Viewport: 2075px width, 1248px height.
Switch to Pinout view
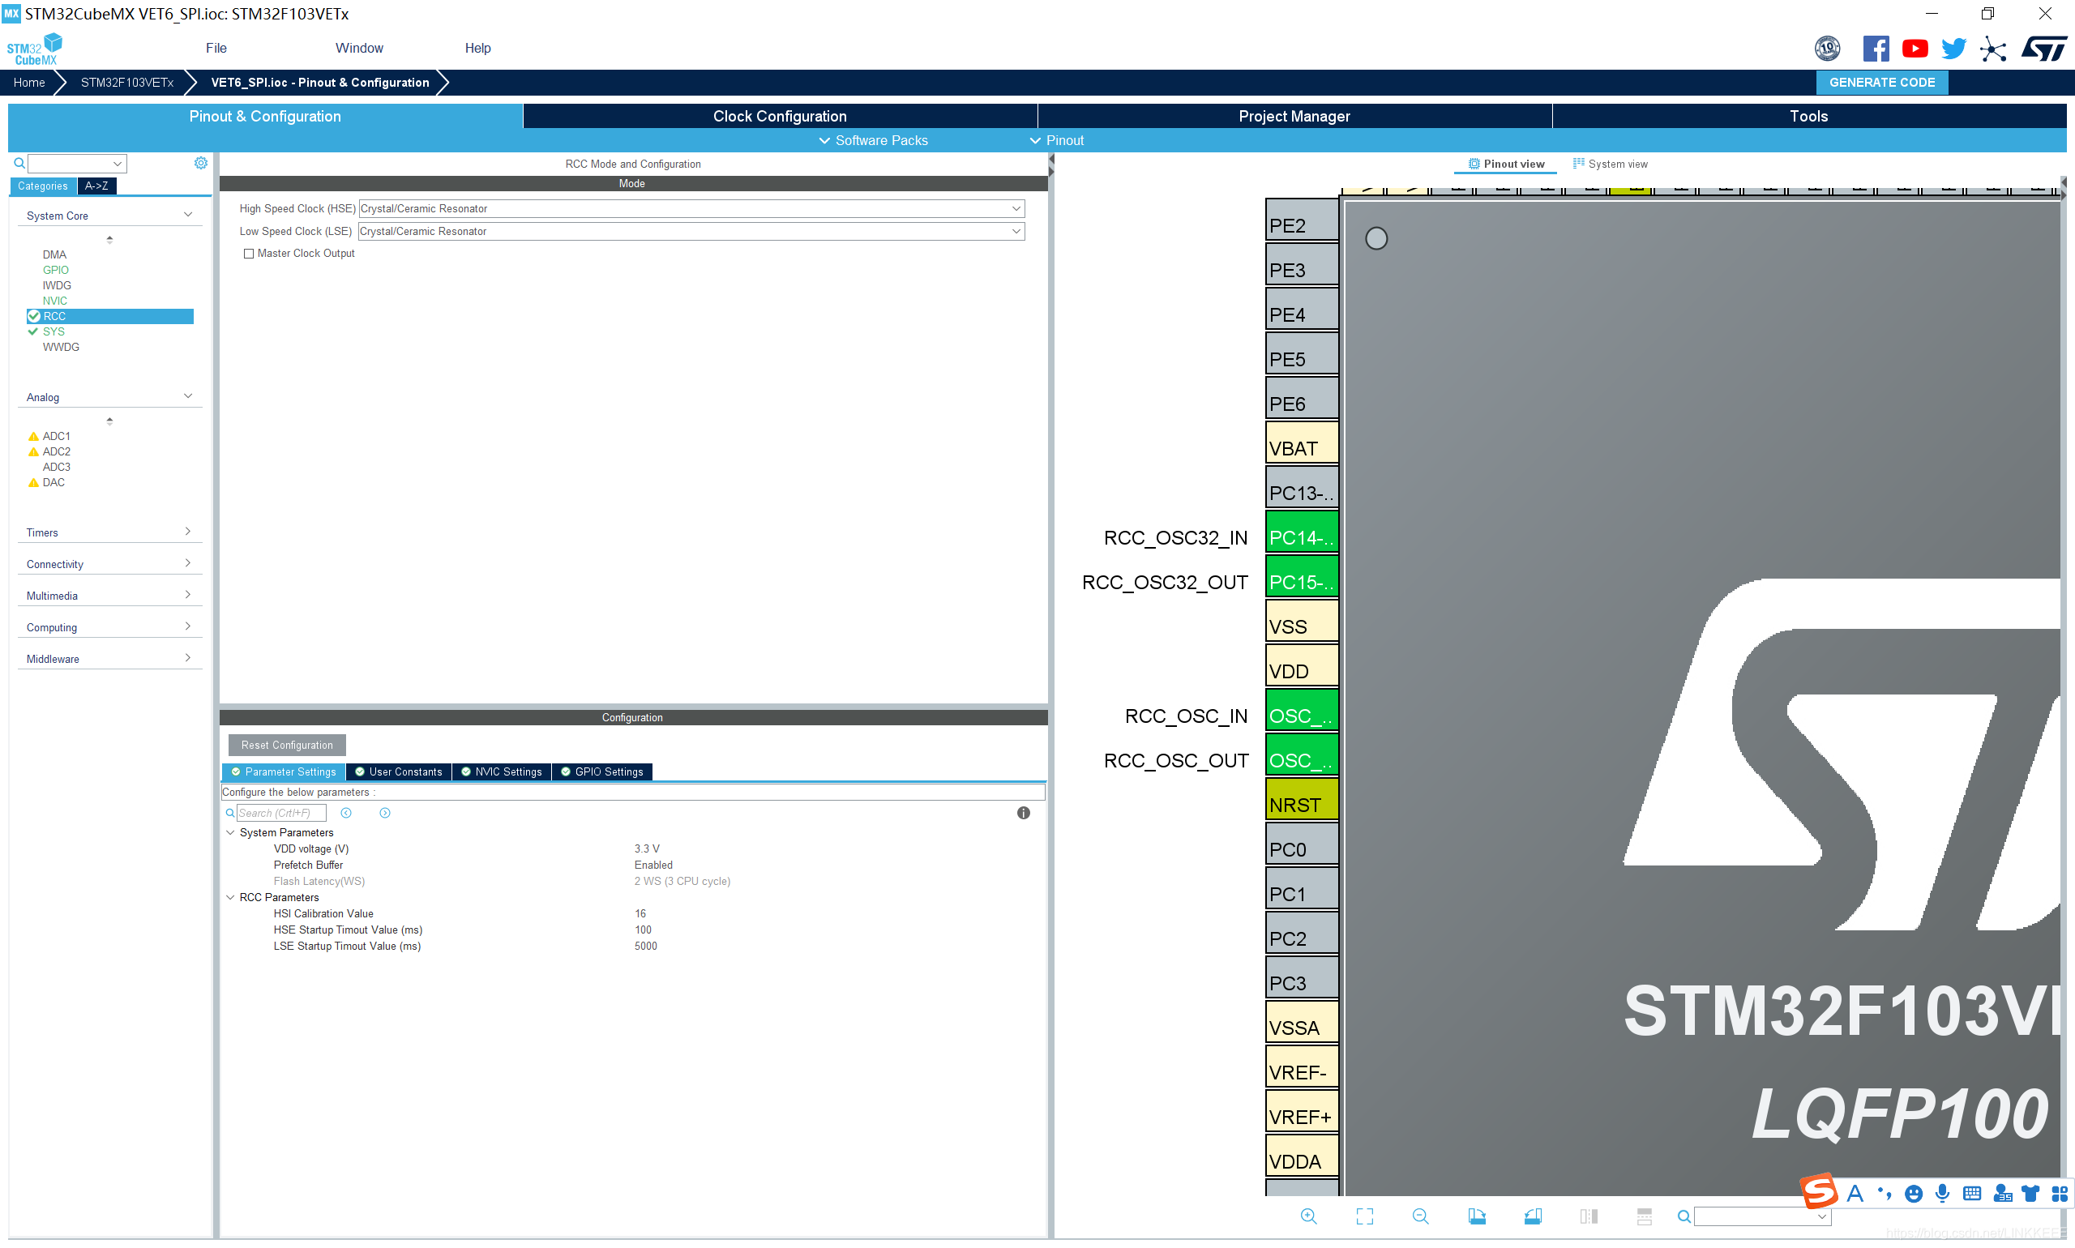(1505, 164)
